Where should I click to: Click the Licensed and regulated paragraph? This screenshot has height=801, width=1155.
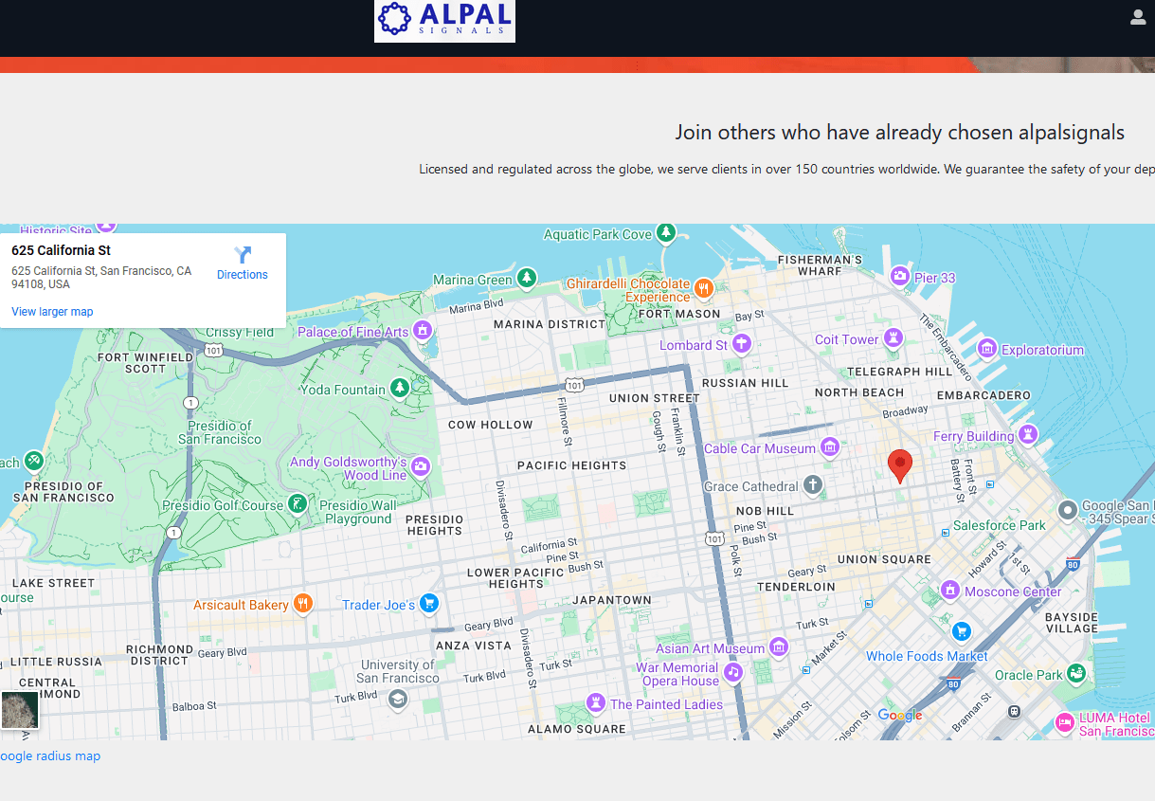coord(786,170)
